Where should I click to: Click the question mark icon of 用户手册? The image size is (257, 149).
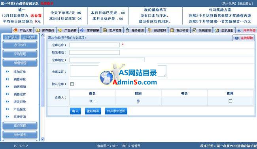tap(239, 30)
